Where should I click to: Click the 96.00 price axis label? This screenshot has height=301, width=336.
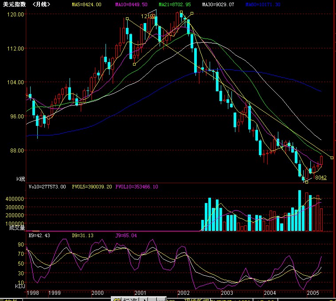coord(17,116)
